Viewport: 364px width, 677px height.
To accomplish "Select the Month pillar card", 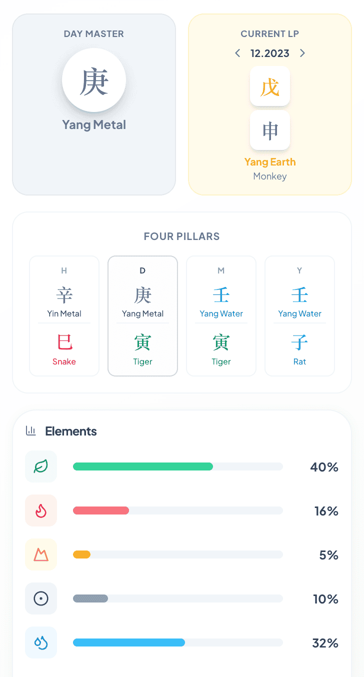I will coord(221,316).
